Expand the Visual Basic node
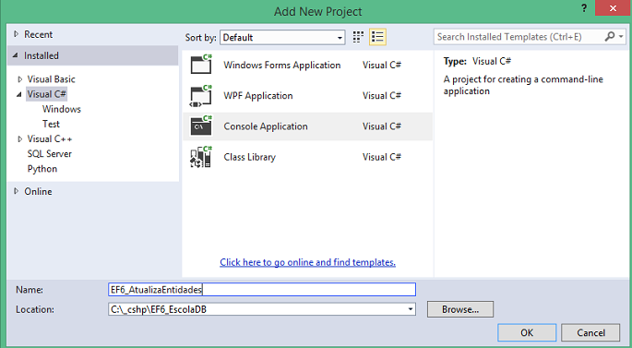The height and width of the screenshot is (348, 632). tap(19, 79)
